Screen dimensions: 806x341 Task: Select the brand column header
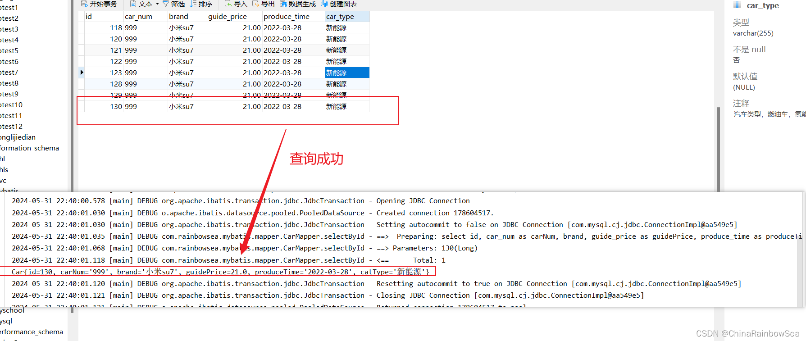[187, 17]
